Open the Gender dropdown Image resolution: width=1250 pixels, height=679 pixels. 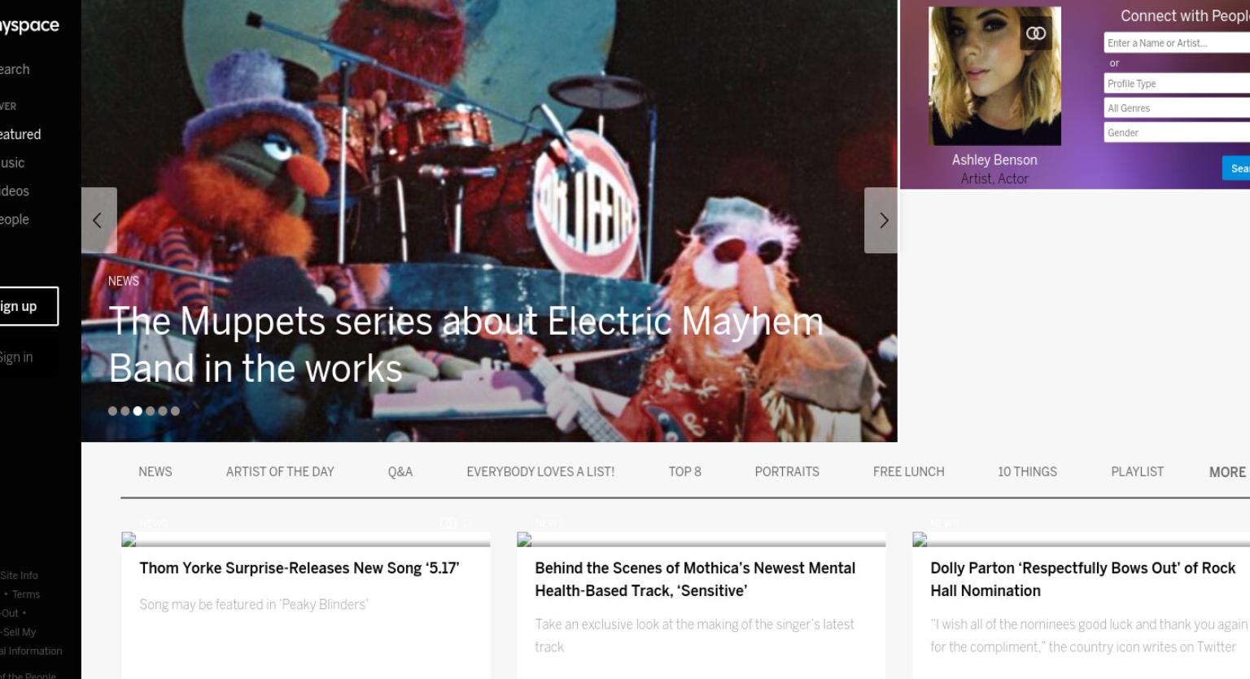pyautogui.click(x=1177, y=133)
